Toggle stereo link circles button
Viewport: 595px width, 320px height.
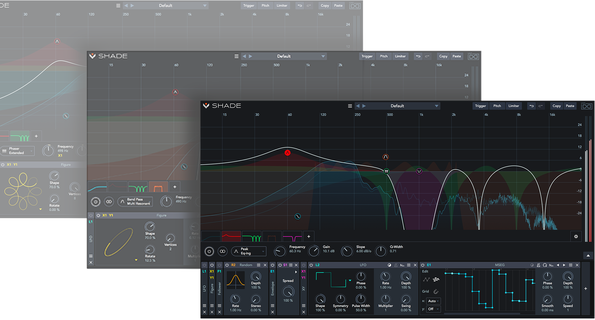[222, 251]
